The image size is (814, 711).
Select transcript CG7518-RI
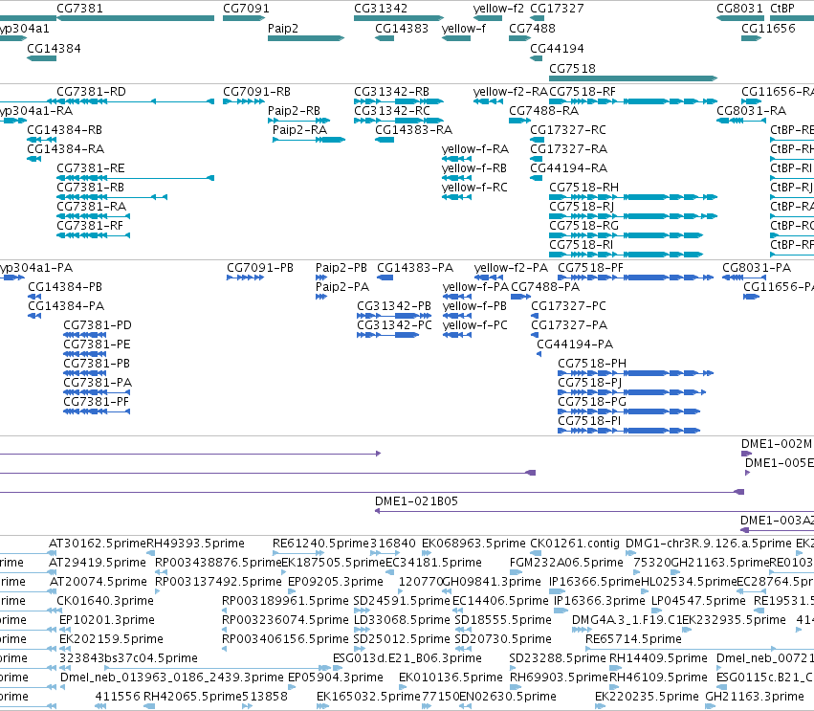tap(581, 245)
